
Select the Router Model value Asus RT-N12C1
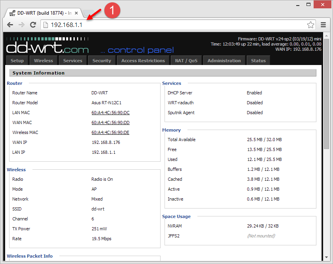click(x=106, y=103)
